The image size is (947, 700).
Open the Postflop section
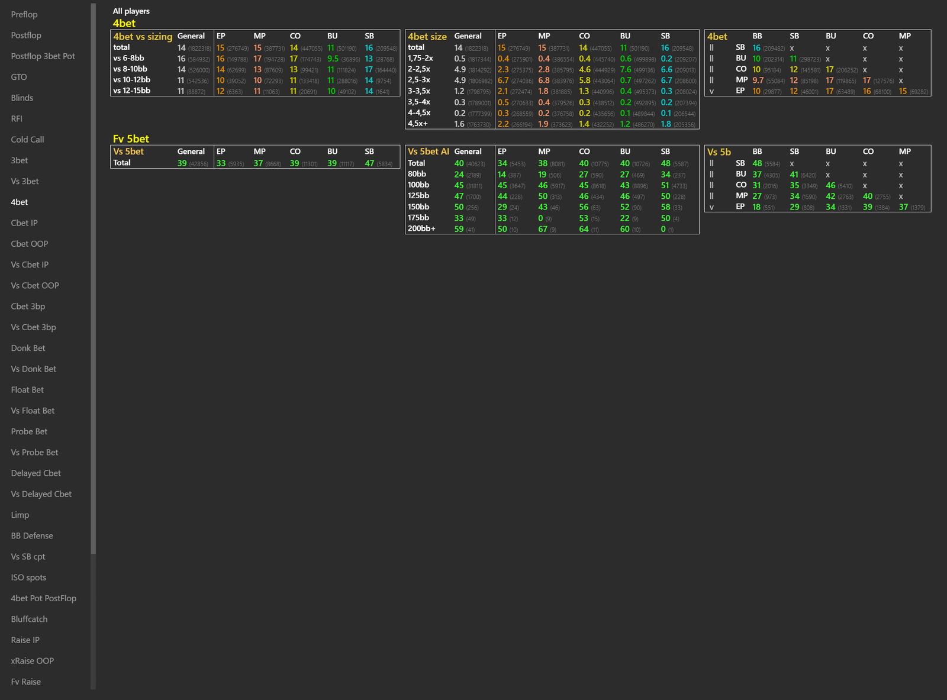pos(26,35)
